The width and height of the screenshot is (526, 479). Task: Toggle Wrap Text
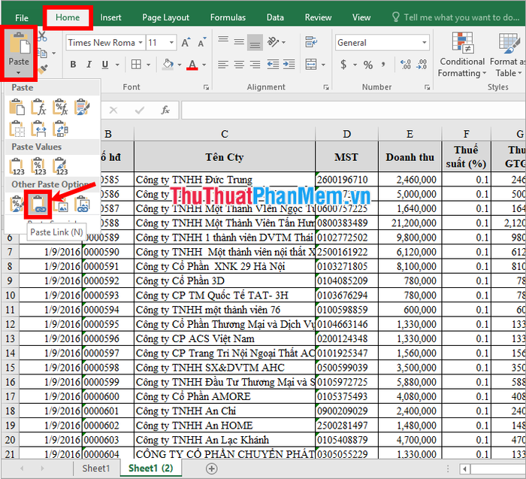[x=311, y=42]
